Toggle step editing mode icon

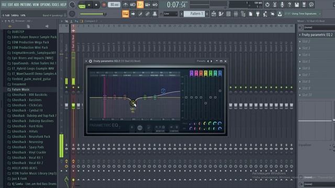click(x=140, y=14)
